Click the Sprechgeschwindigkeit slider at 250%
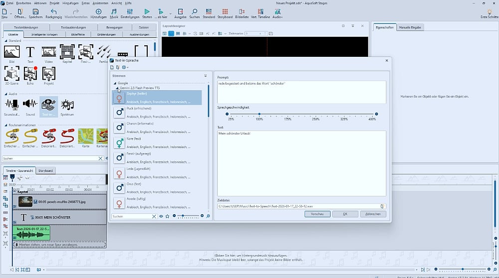499x278 pixels. (x=316, y=114)
